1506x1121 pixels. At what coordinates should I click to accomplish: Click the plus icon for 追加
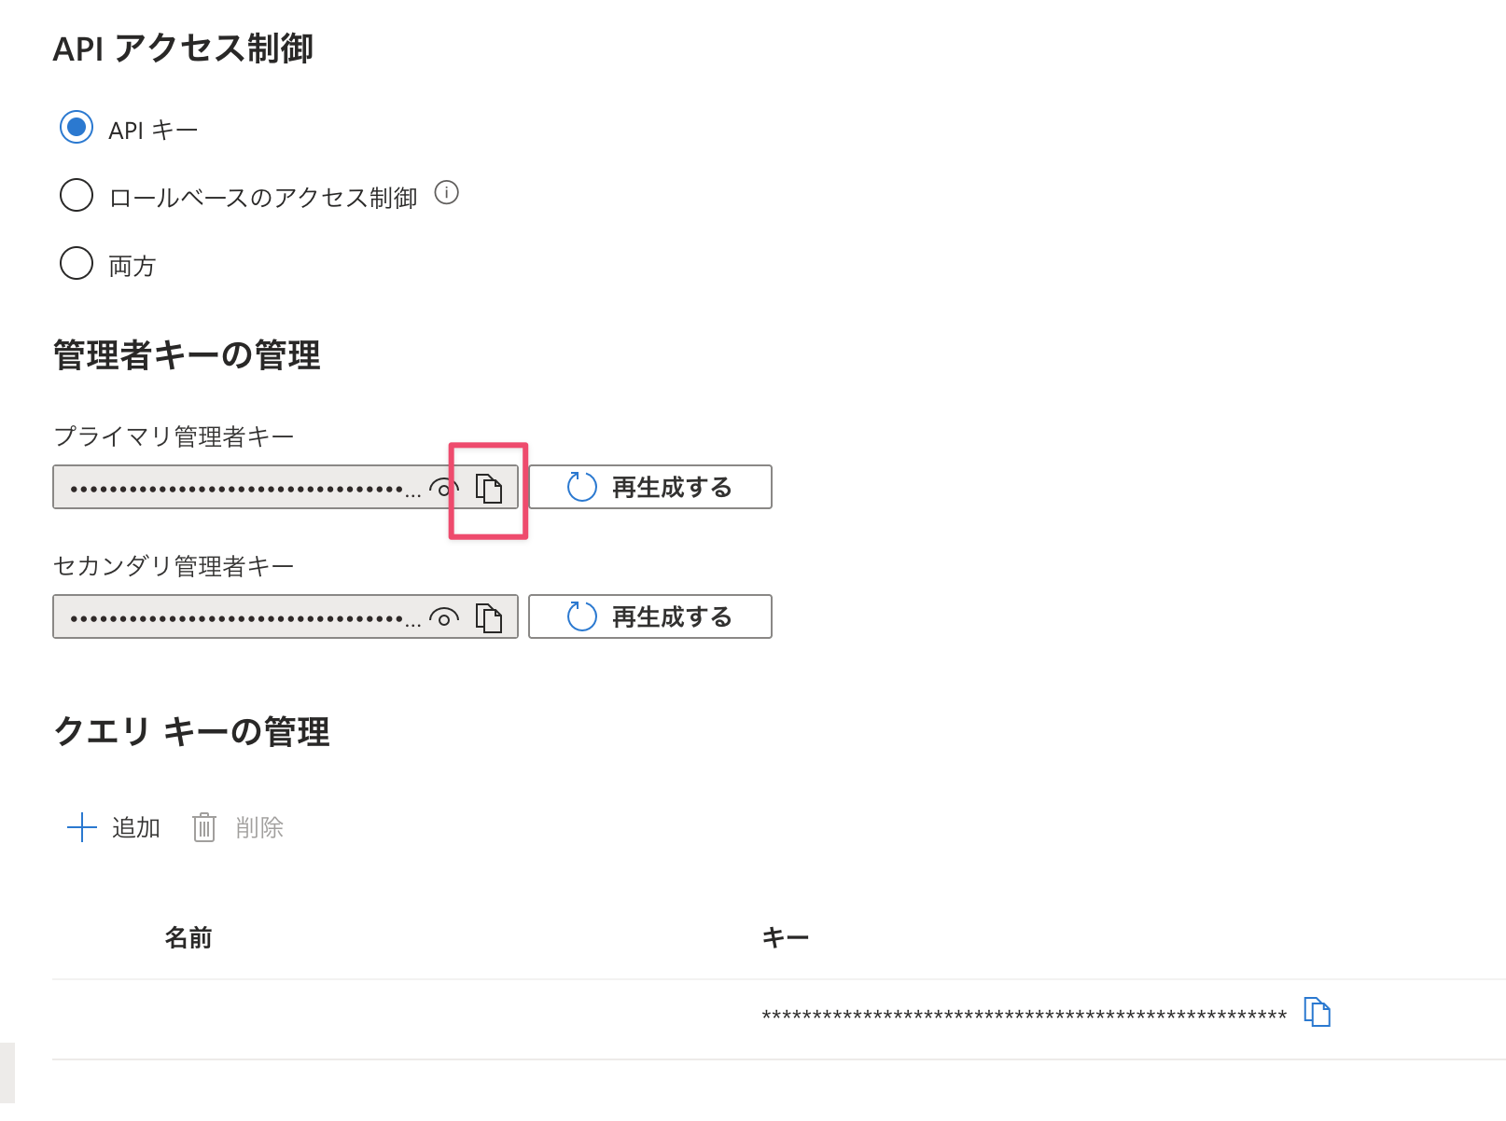(82, 827)
